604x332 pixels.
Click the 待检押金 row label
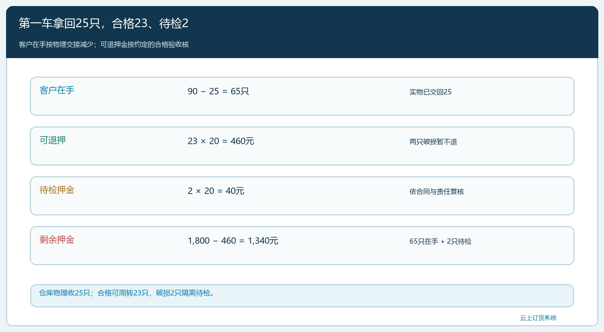pos(57,190)
